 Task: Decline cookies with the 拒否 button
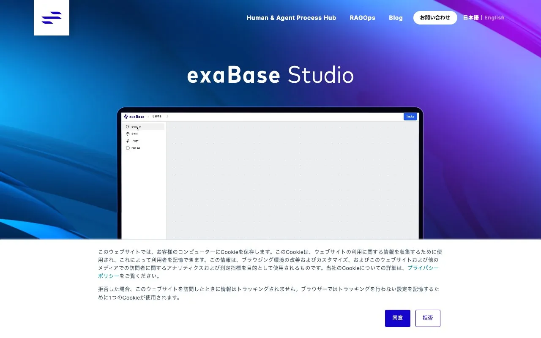point(428,318)
